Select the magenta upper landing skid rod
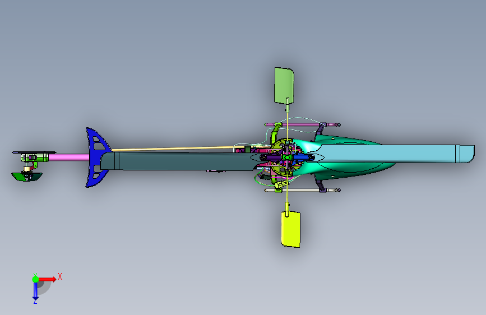Image resolution: width=486 pixels, height=315 pixels. 302,124
